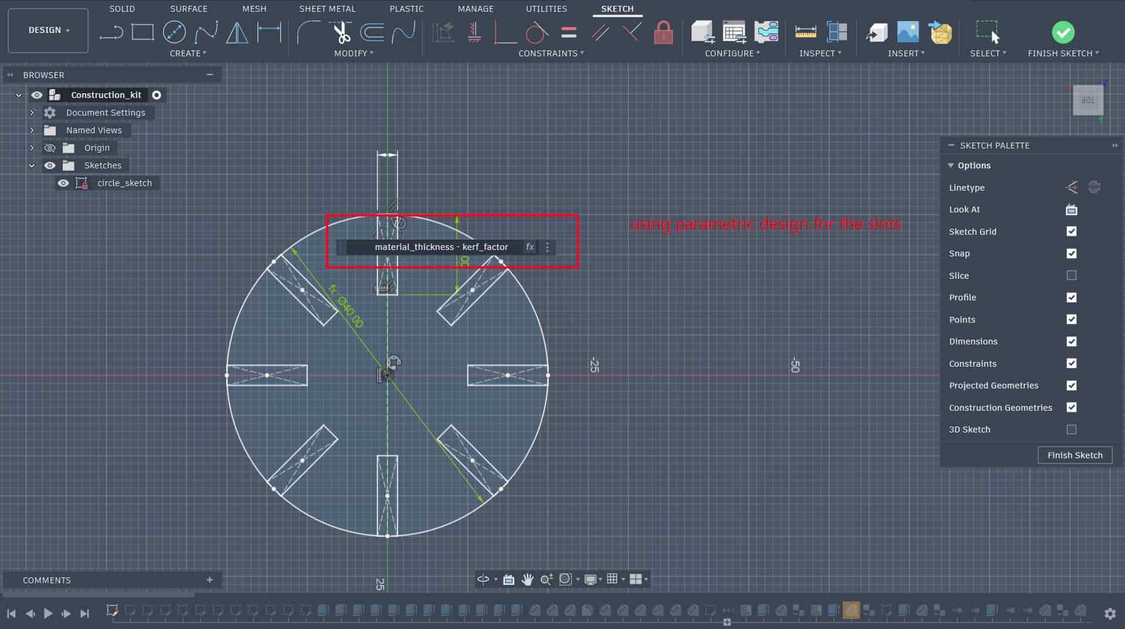The width and height of the screenshot is (1125, 629).
Task: Switch to the SURFACE tab
Action: [189, 9]
